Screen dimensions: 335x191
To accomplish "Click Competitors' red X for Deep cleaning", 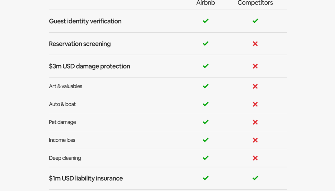I will pos(255,158).
